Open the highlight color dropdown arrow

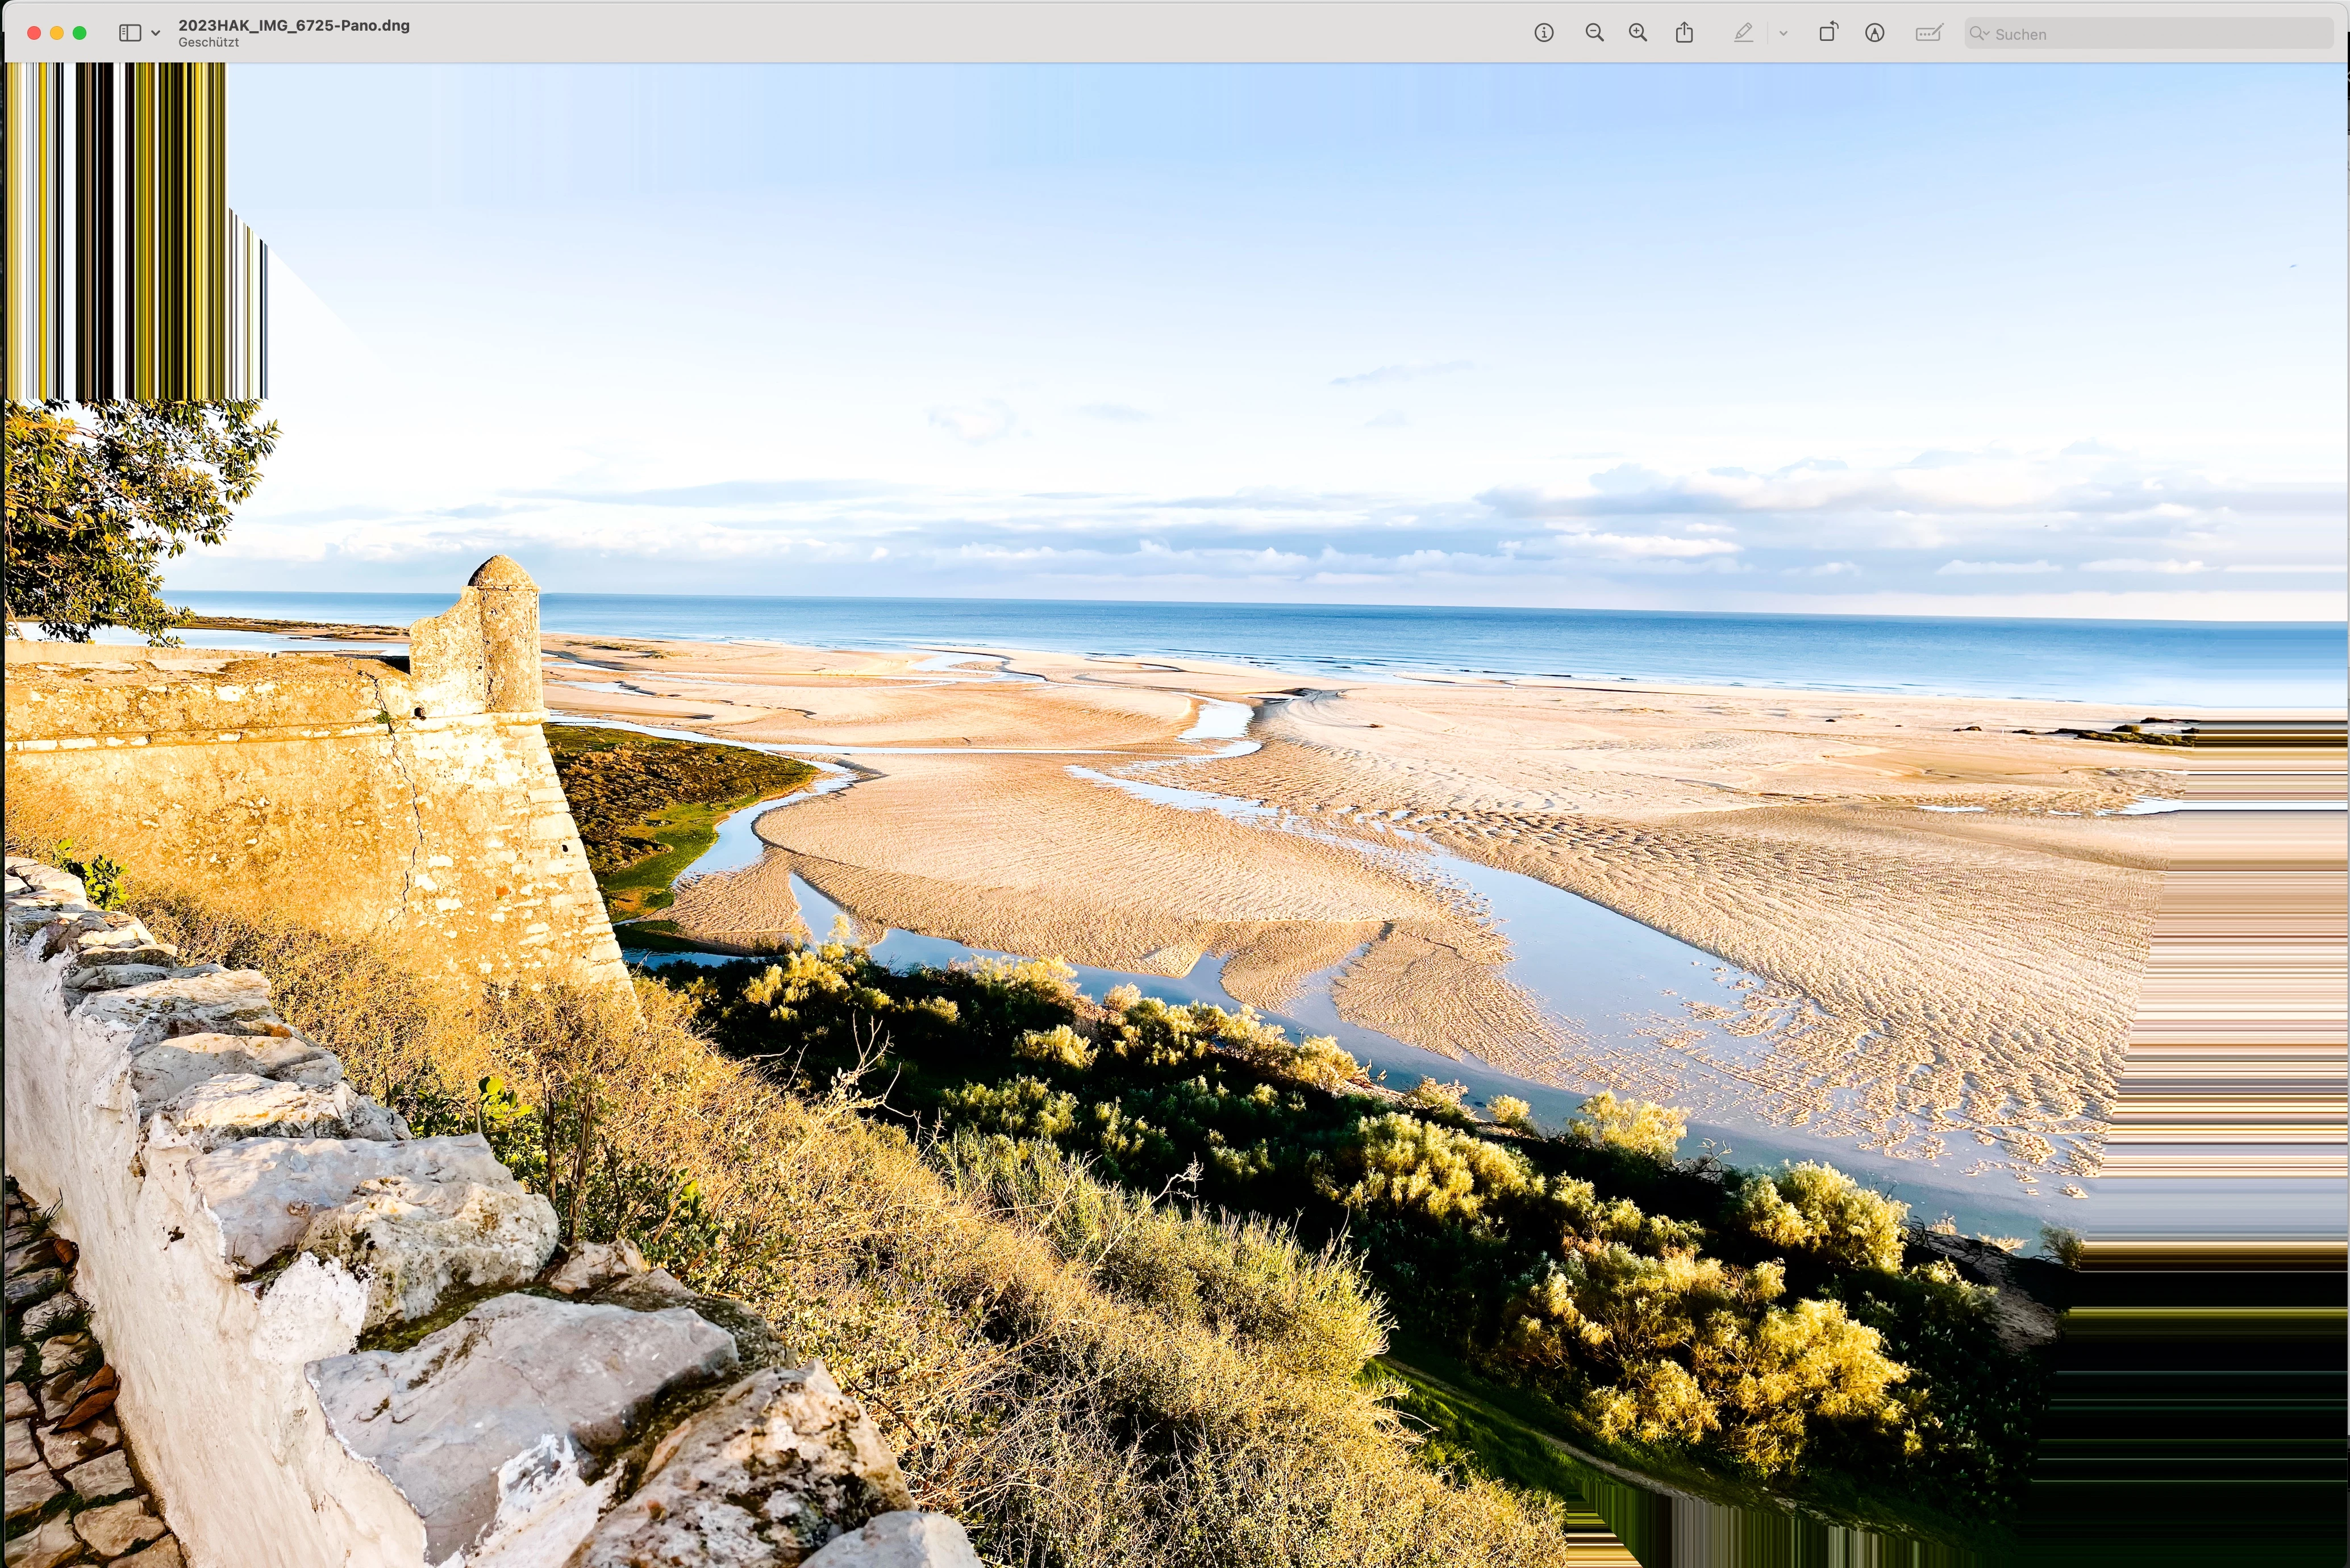click(1783, 33)
